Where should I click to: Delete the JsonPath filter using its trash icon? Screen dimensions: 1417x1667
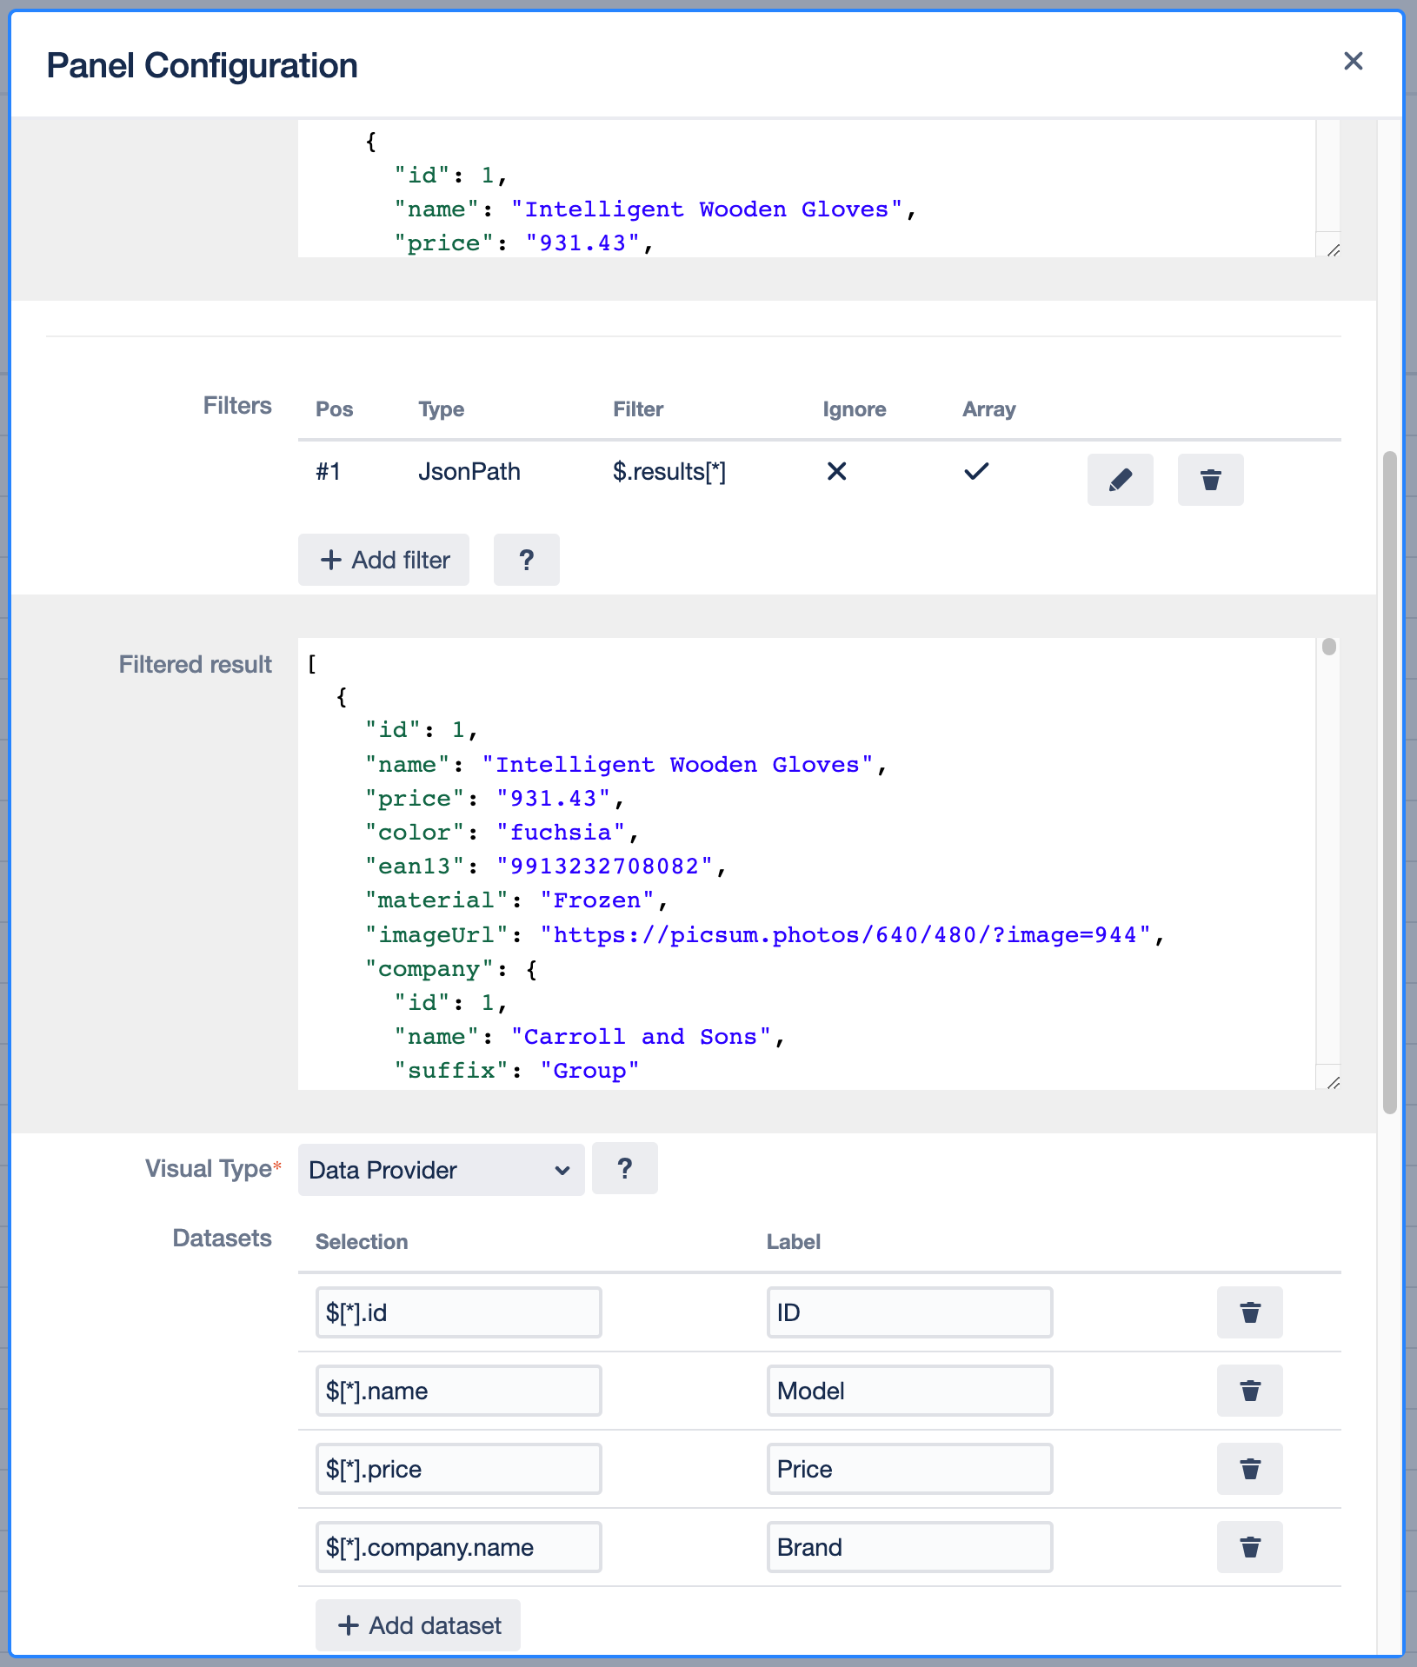click(1211, 480)
